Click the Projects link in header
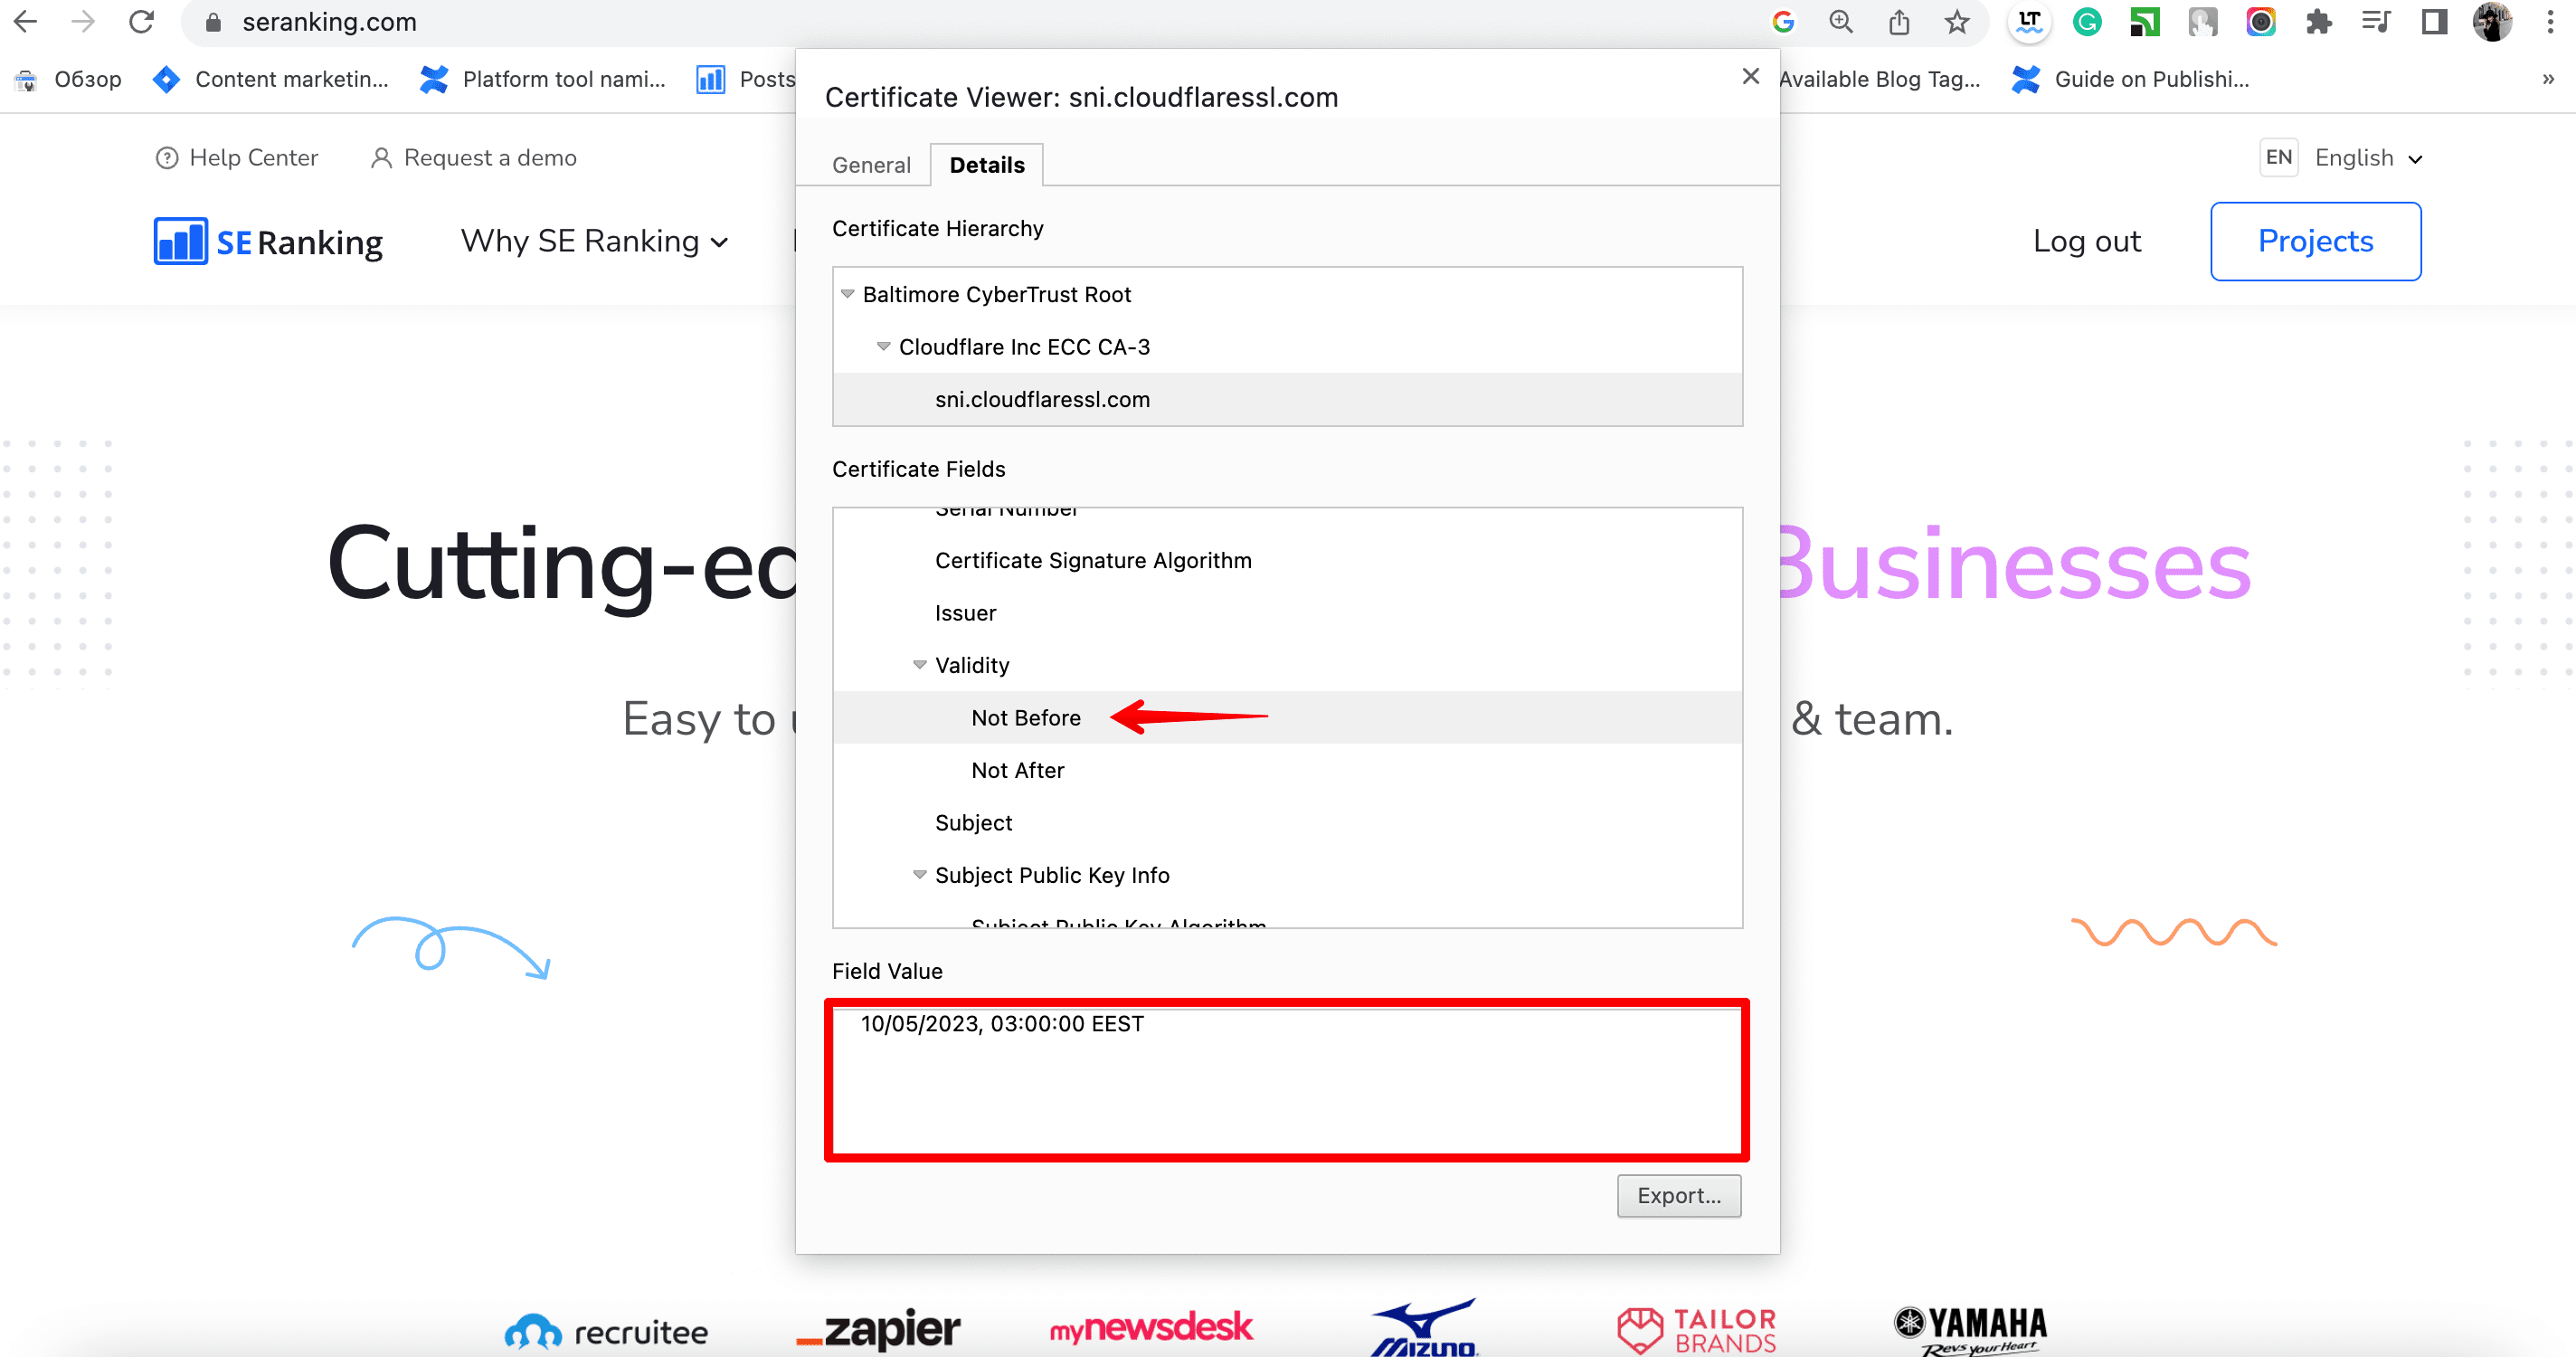 [x=2316, y=241]
